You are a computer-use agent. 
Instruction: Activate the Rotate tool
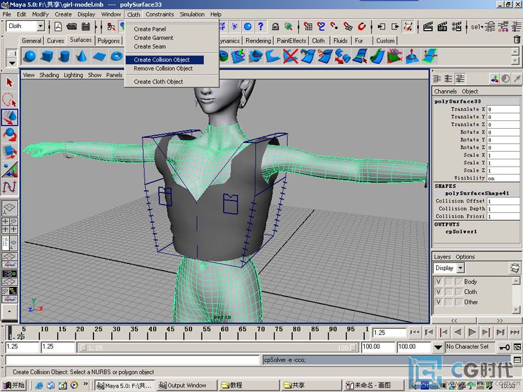pyautogui.click(x=9, y=135)
